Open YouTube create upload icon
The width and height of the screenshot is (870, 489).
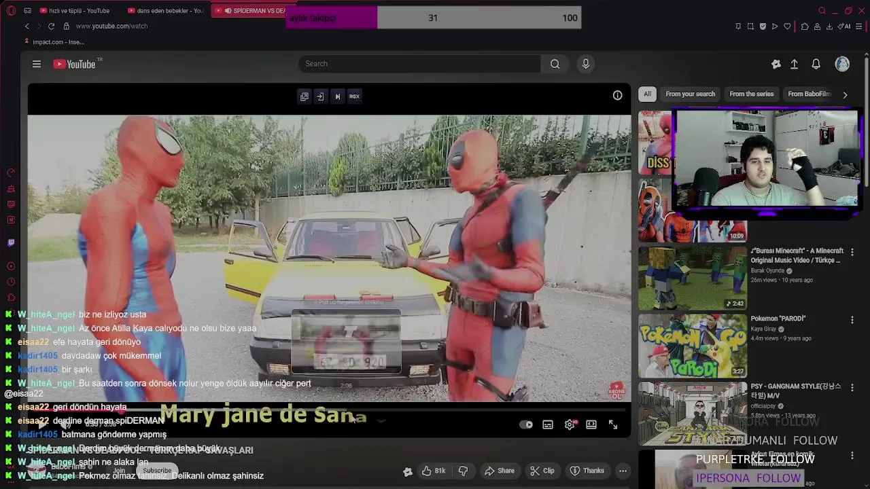[794, 64]
